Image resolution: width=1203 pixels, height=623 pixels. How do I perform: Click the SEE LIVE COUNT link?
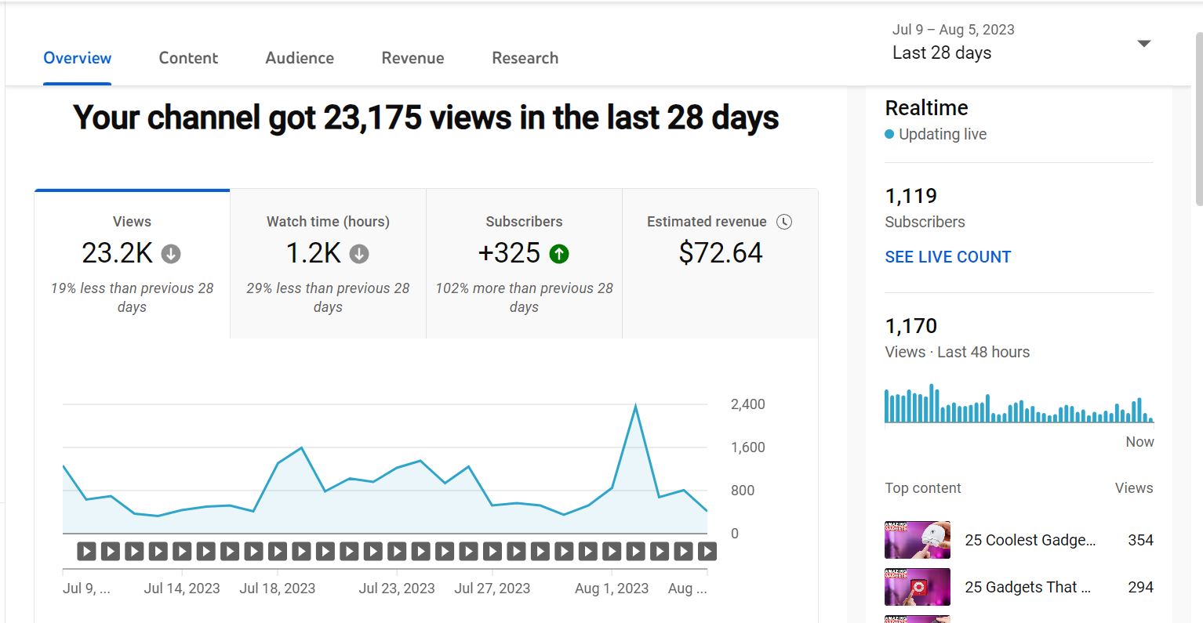tap(947, 257)
